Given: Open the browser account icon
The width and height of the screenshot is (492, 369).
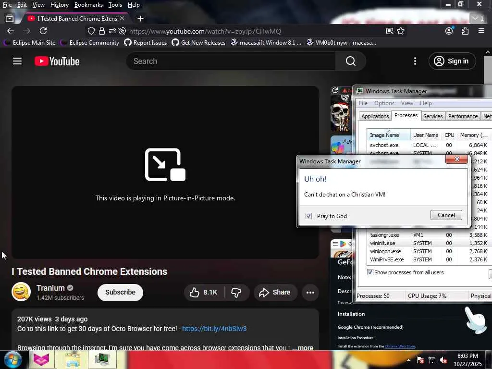Looking at the screenshot, I should 449,31.
